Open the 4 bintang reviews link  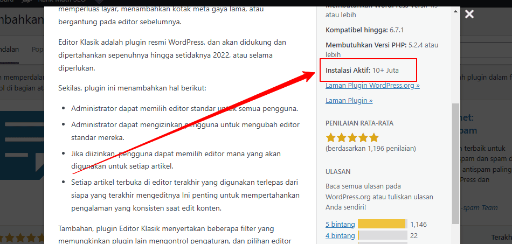pos(340,235)
